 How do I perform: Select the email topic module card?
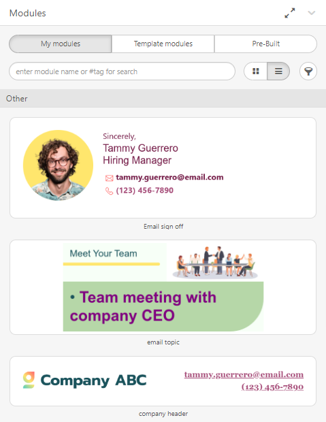[163, 287]
